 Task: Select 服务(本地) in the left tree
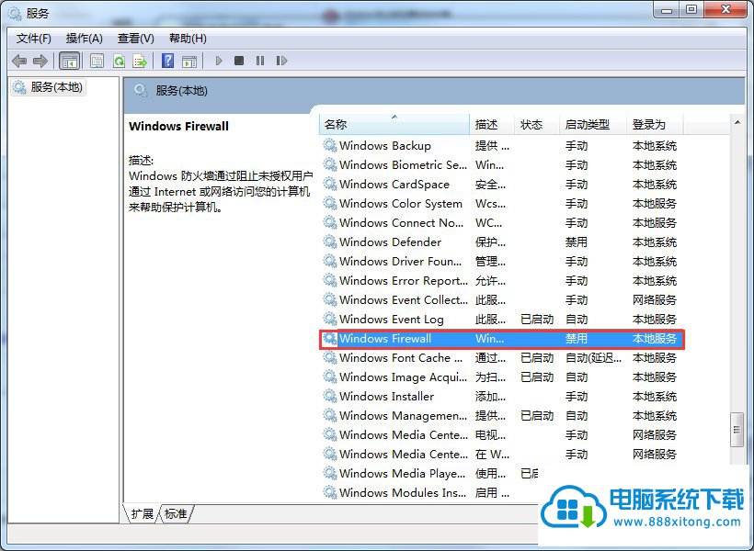pyautogui.click(x=48, y=87)
